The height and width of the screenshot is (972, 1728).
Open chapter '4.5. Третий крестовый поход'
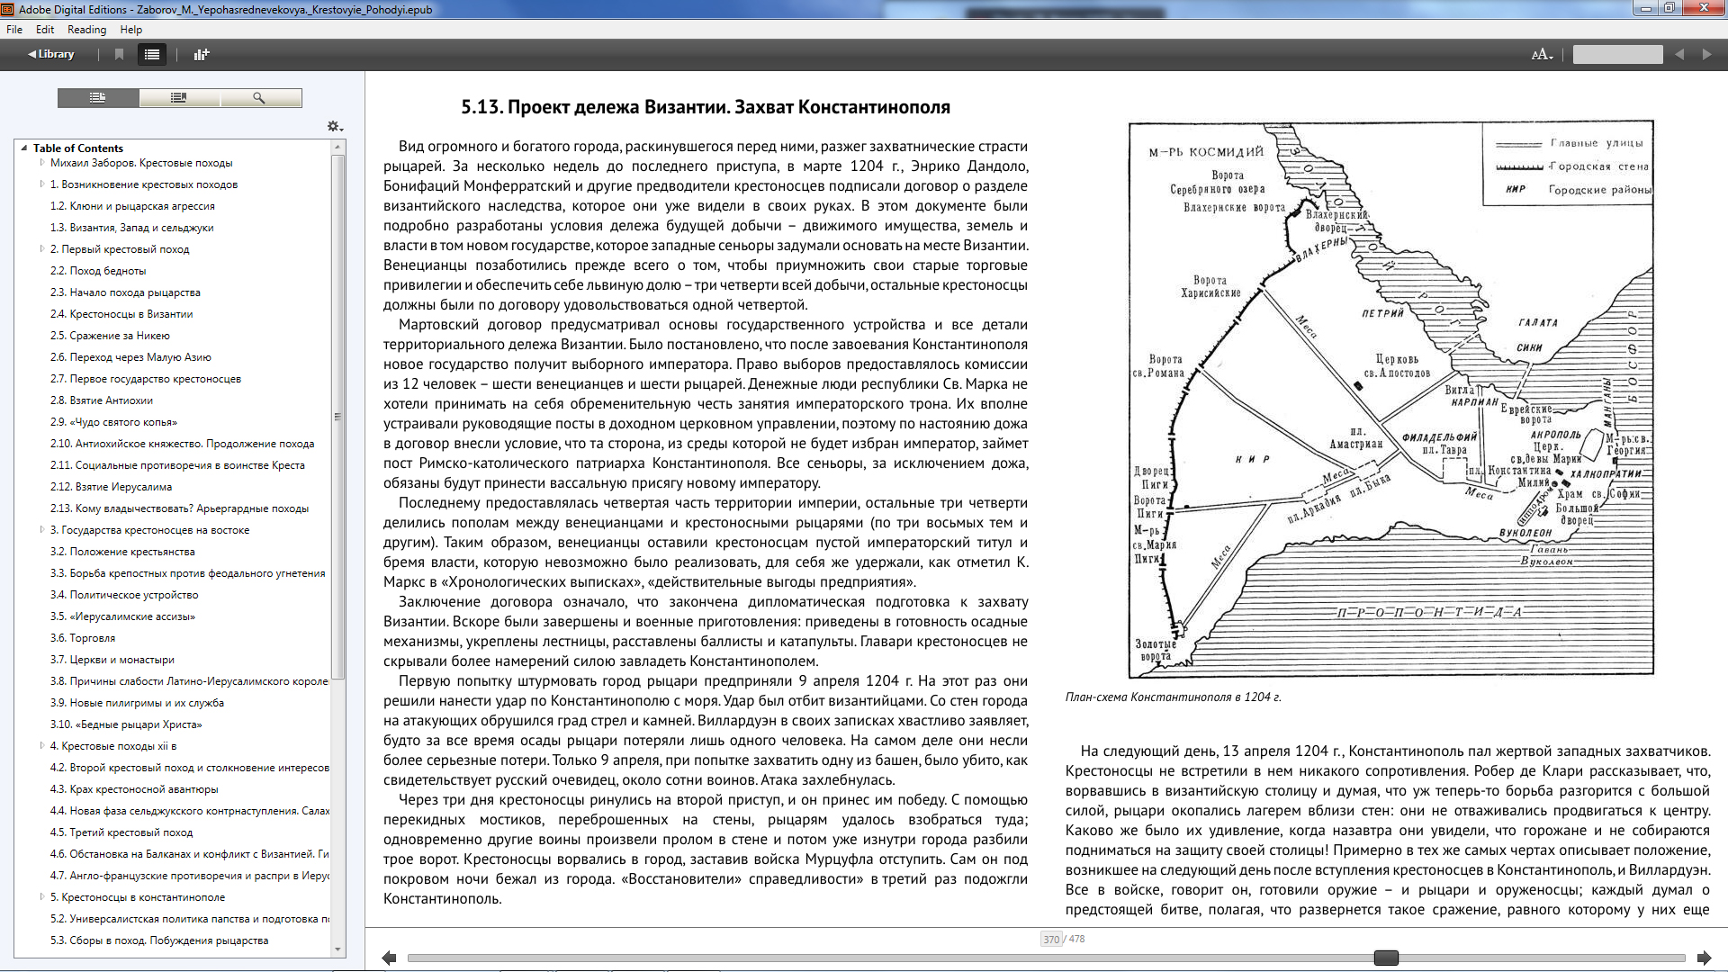121,832
